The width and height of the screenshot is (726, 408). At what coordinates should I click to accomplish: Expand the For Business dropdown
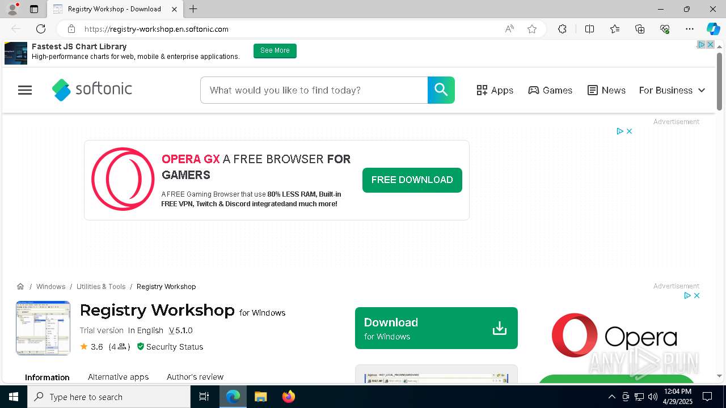click(672, 90)
